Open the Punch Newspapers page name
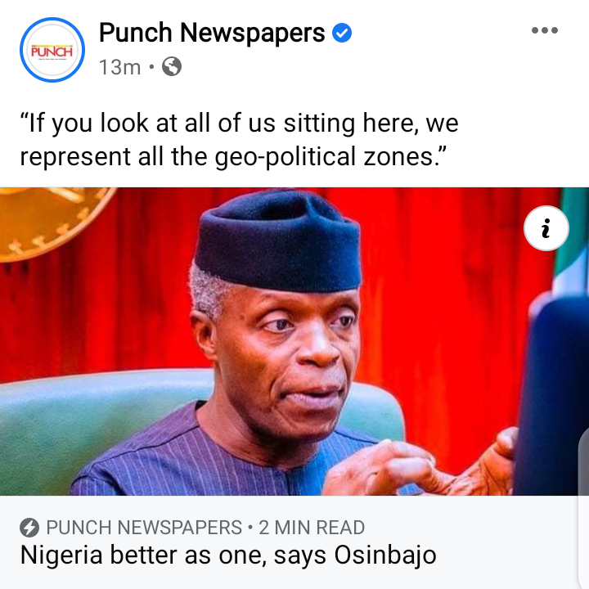The width and height of the screenshot is (589, 589). pyautogui.click(x=212, y=33)
